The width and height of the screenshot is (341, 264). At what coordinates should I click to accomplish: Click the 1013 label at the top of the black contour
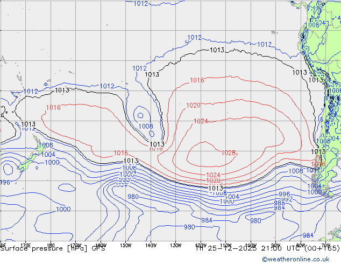click(x=217, y=50)
